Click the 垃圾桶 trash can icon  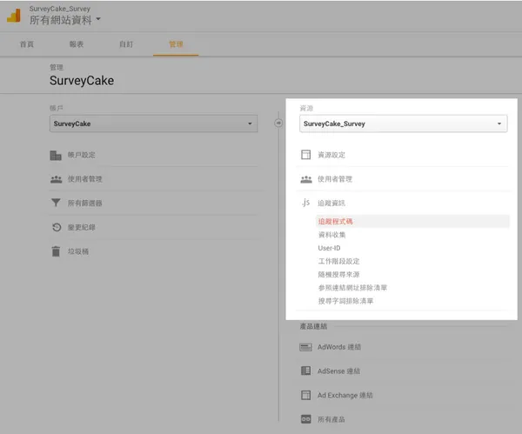[x=56, y=251]
